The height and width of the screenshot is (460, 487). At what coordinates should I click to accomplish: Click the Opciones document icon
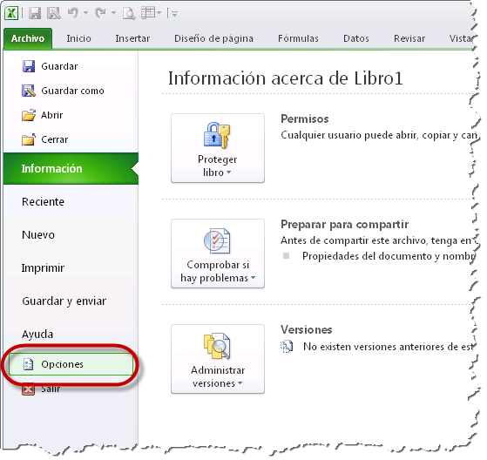pos(28,364)
